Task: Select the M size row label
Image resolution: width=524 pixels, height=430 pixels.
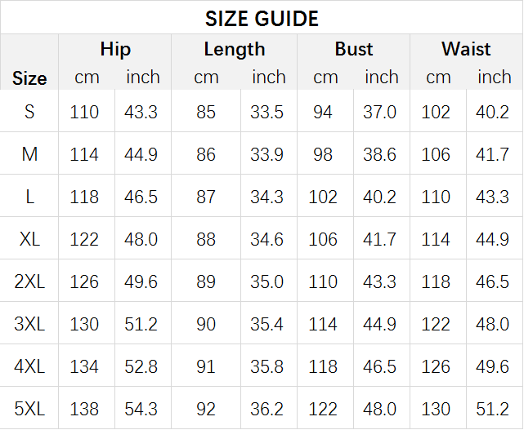Action: point(29,154)
